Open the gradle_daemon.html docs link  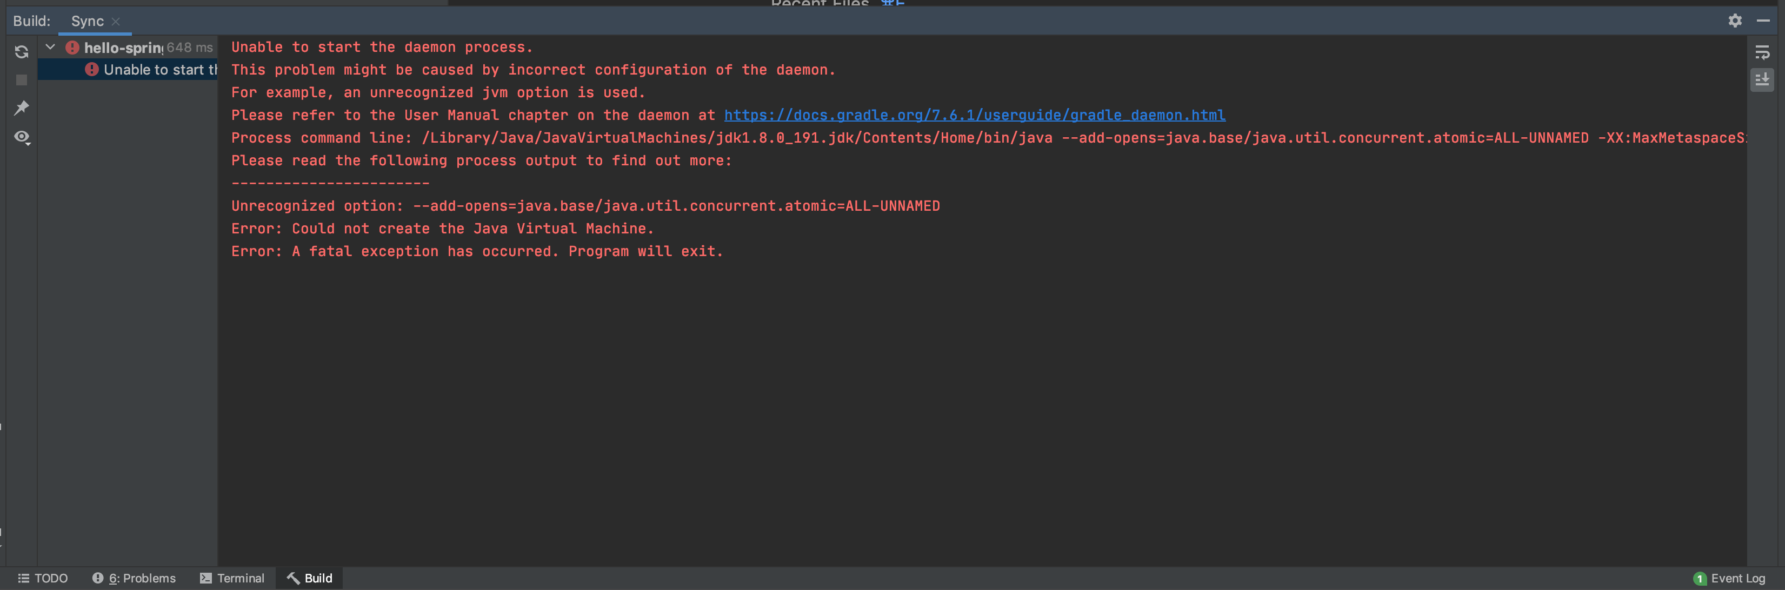[x=974, y=115]
